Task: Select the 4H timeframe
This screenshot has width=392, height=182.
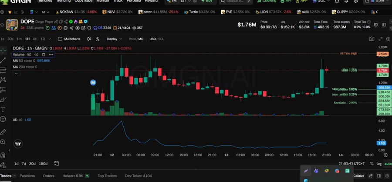Action: pos(35,39)
